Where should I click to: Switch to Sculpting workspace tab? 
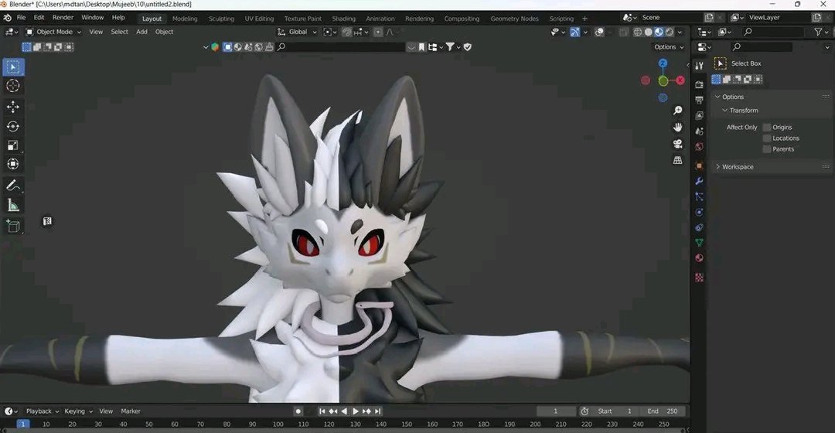pyautogui.click(x=221, y=19)
